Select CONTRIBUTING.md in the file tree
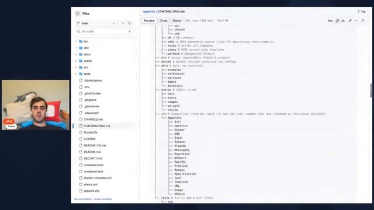This screenshot has width=374, height=210. [x=97, y=126]
